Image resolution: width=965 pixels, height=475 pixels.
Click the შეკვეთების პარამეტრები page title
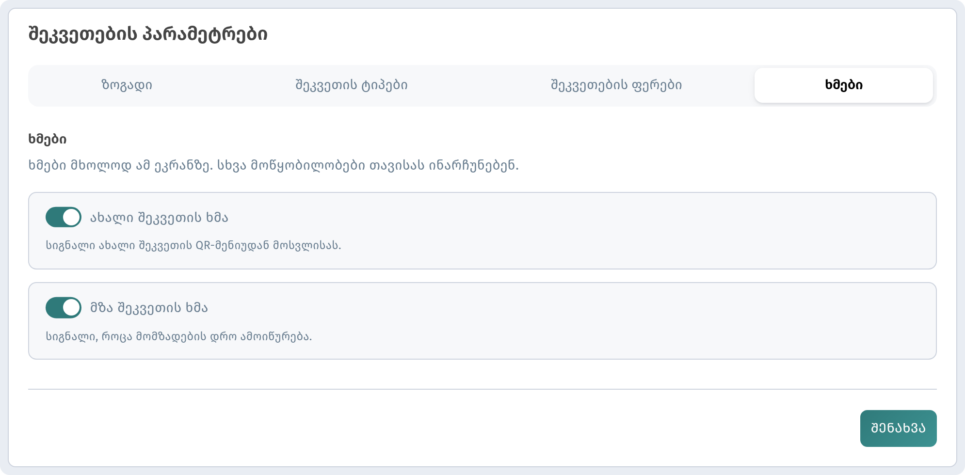coord(148,34)
